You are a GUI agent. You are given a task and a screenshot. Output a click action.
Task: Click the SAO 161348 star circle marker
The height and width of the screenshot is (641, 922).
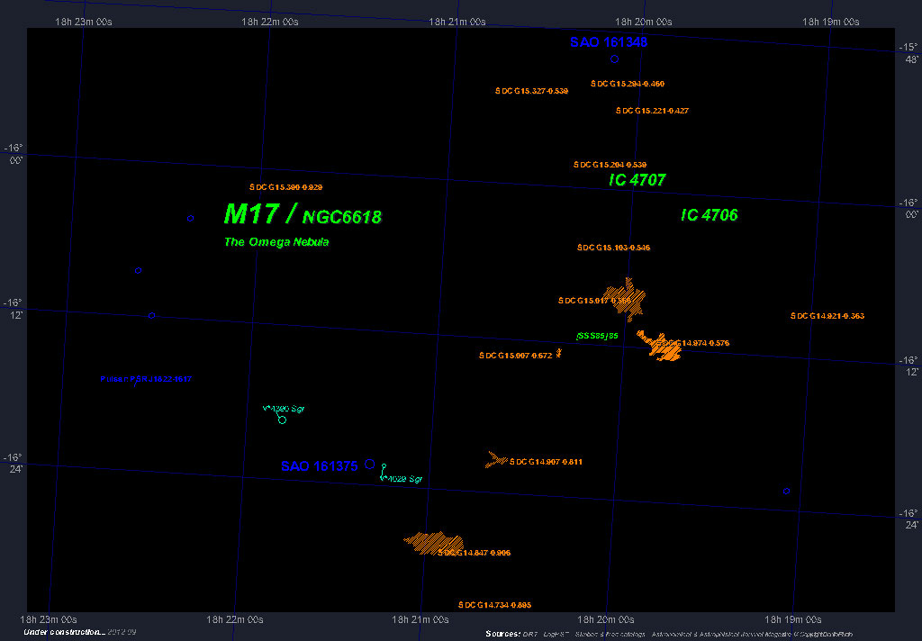[615, 59]
